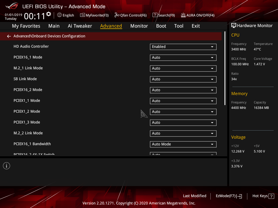Toggle the AURA ON/OFF(F4) light icon
The image size is (278, 208).
183,15
